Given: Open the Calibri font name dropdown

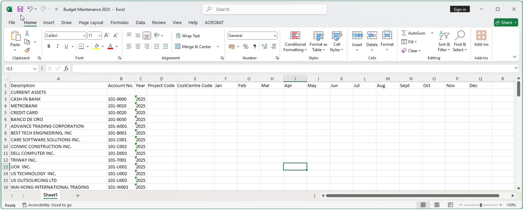Looking at the screenshot, I should click(x=84, y=36).
